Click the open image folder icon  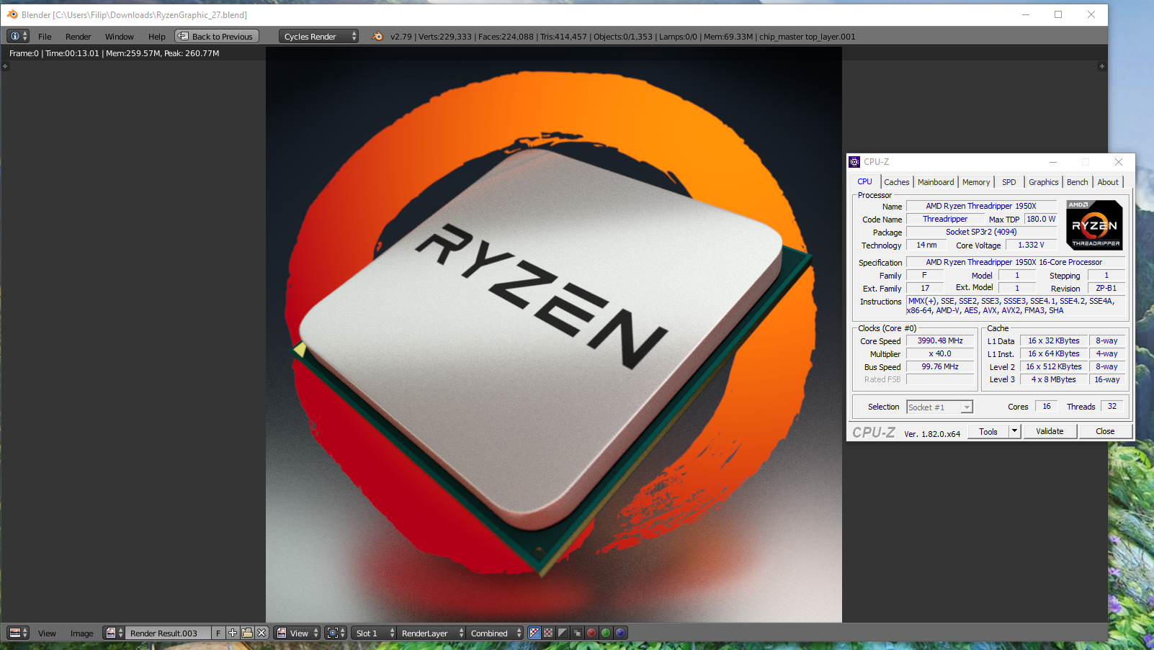(247, 633)
